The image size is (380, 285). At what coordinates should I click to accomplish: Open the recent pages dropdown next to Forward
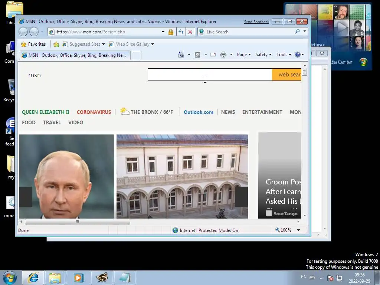pos(42,32)
